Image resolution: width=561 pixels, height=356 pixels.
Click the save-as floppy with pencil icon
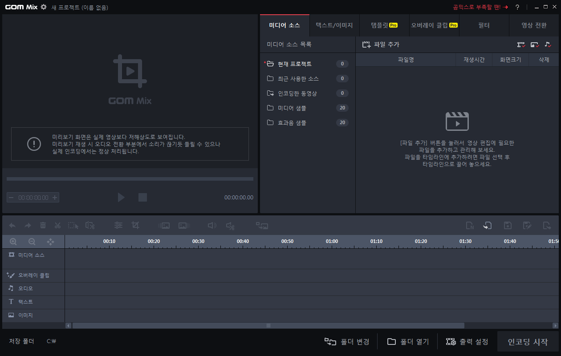pos(527,226)
